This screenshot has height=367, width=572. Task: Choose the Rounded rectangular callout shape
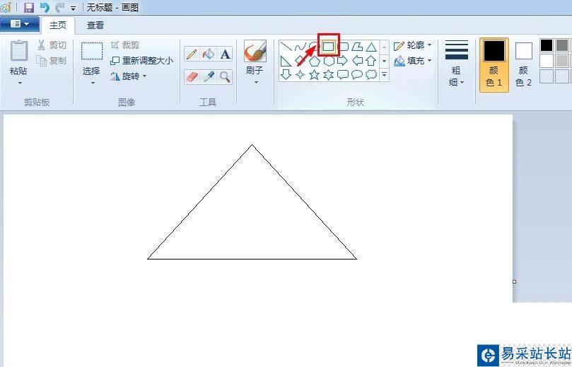pyautogui.click(x=343, y=74)
